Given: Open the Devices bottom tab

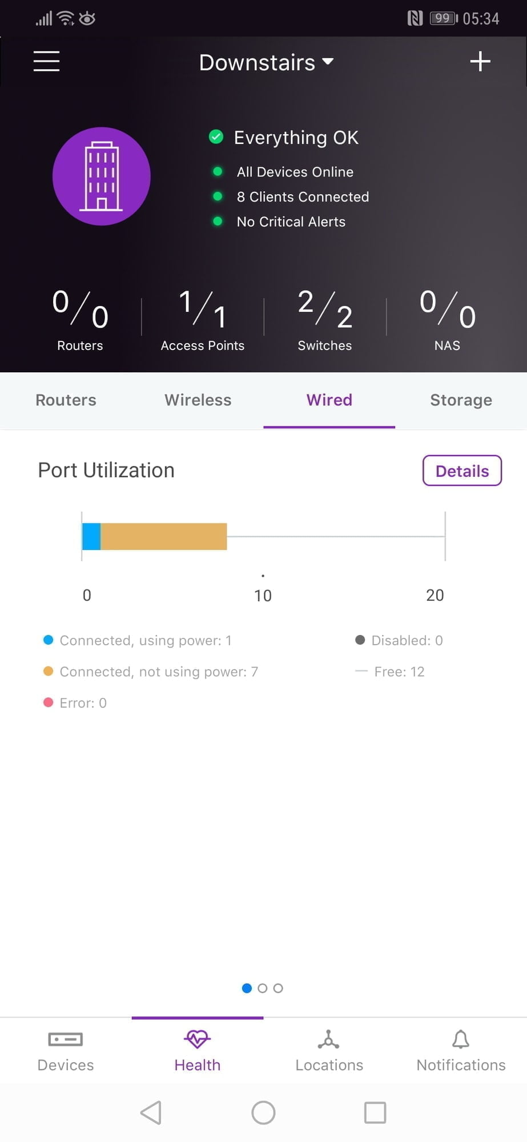Looking at the screenshot, I should coord(66,1051).
